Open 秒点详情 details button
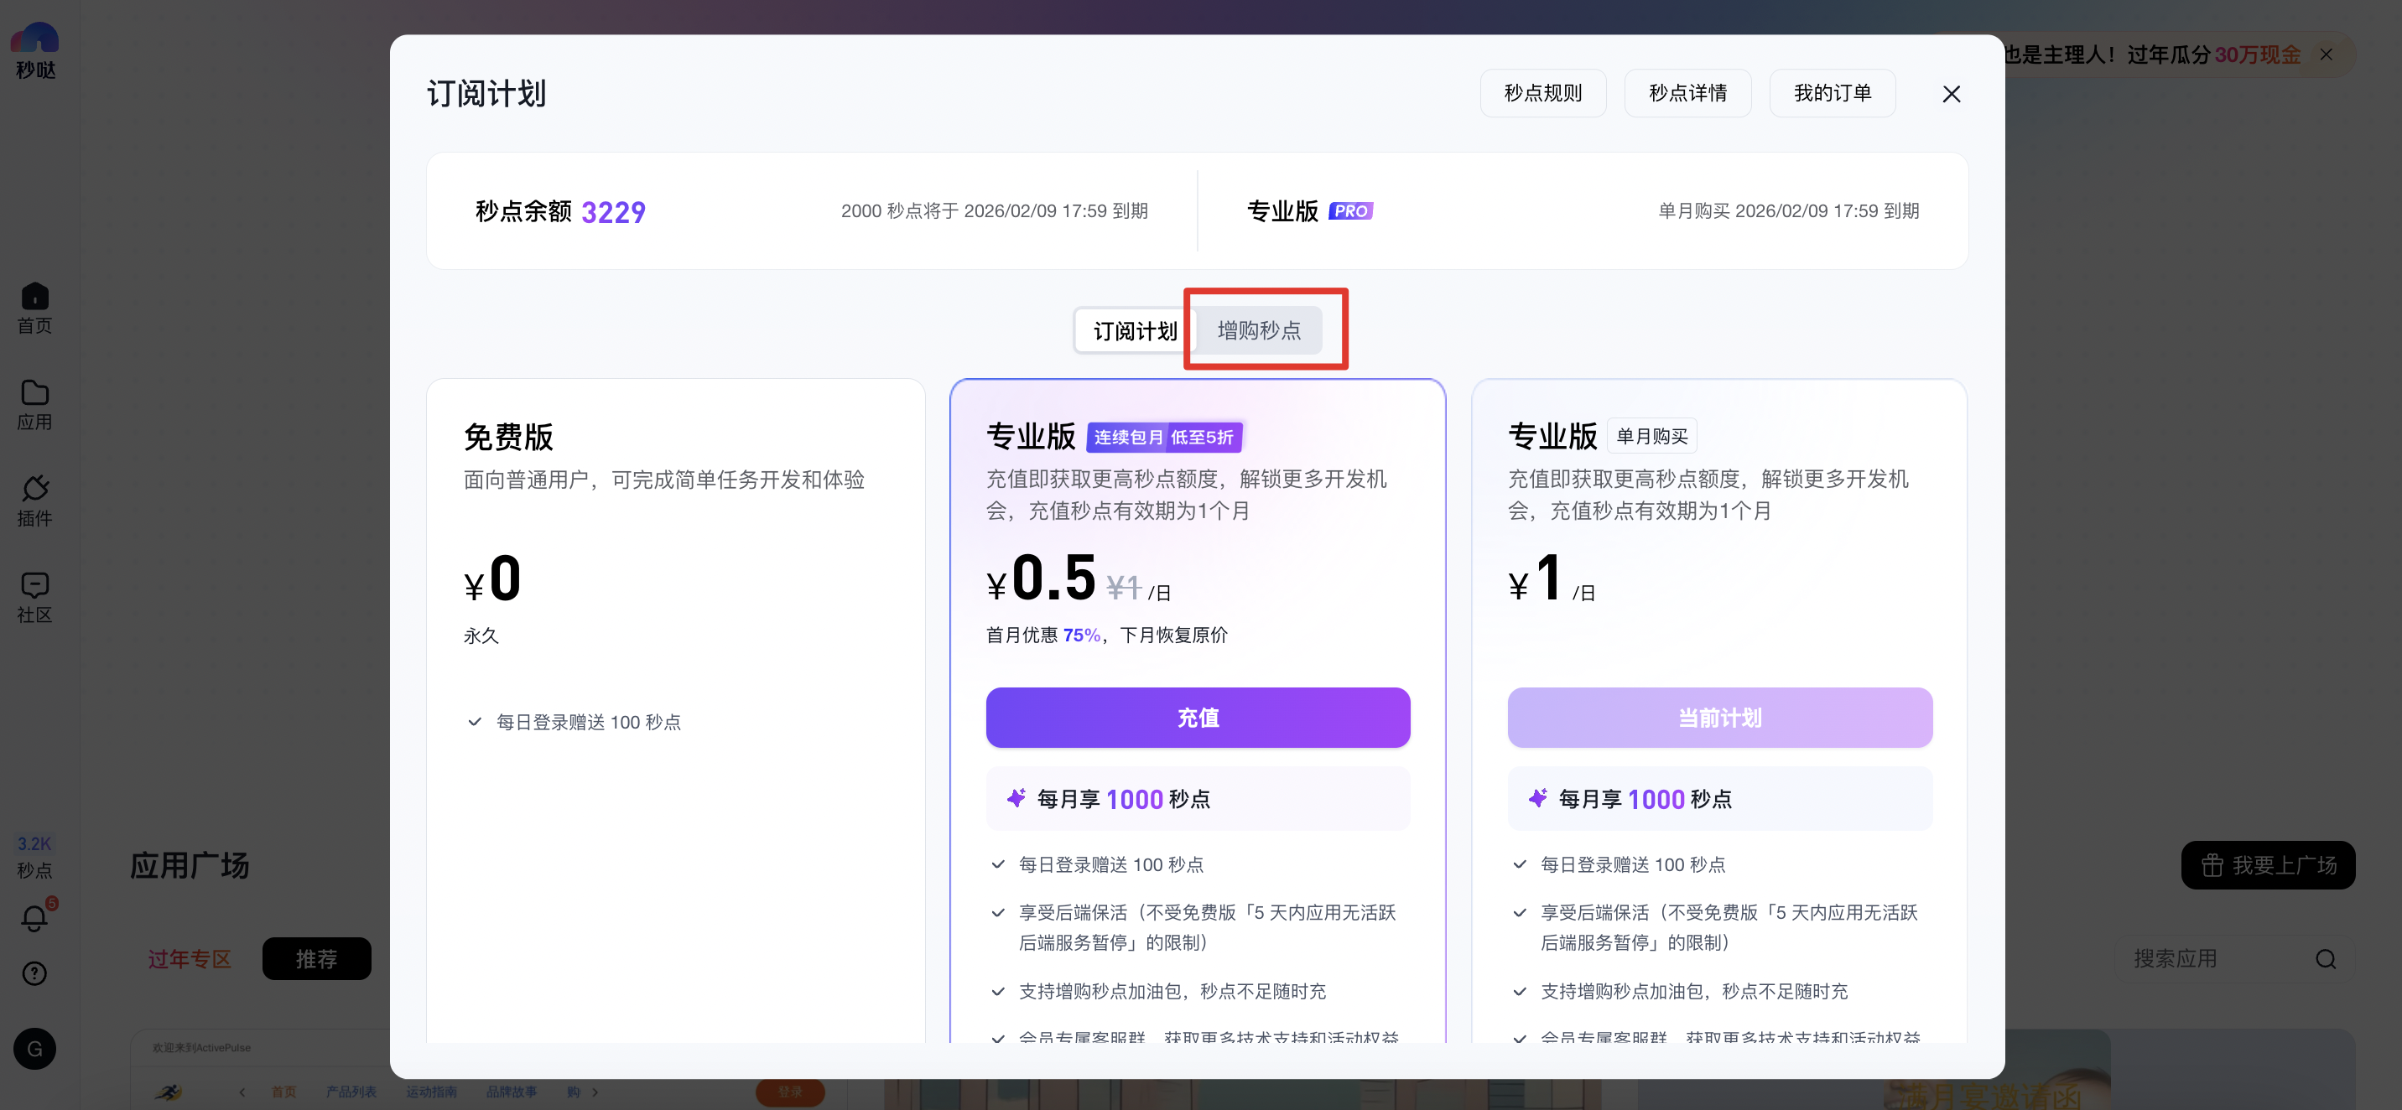Viewport: 2402px width, 1110px height. pyautogui.click(x=1687, y=93)
